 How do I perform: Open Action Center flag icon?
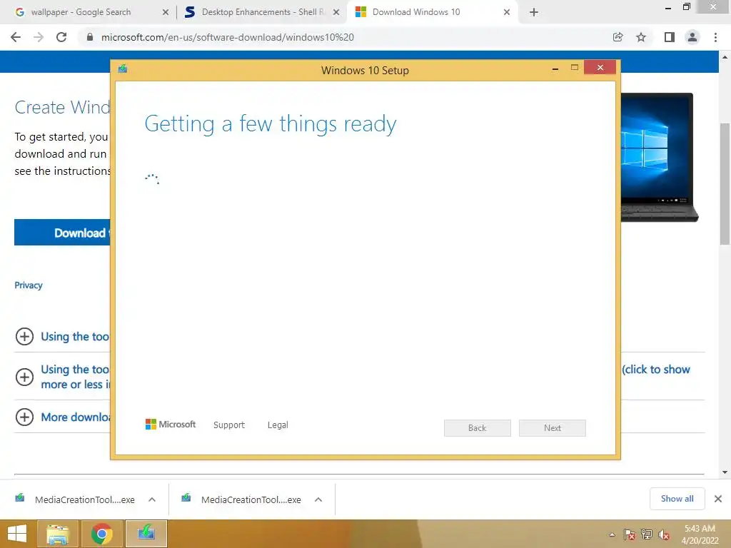pos(630,534)
